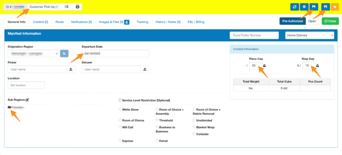The height and width of the screenshot is (155, 342).
Task: Click the green Close button
Action: (330, 21)
